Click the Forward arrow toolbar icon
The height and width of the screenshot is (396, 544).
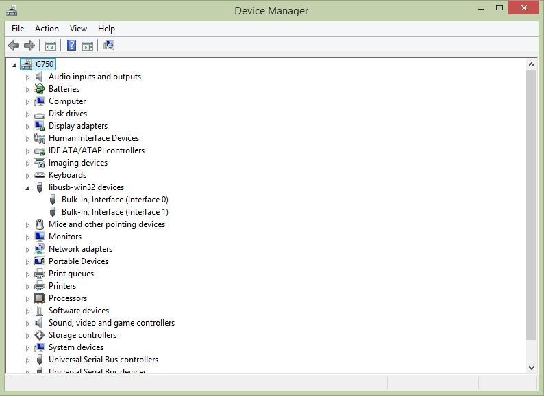29,45
